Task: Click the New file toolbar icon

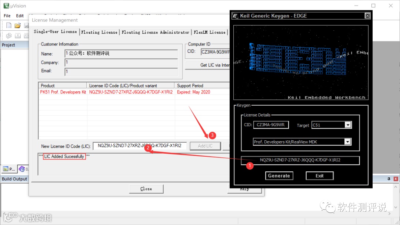Action: click(x=9, y=25)
